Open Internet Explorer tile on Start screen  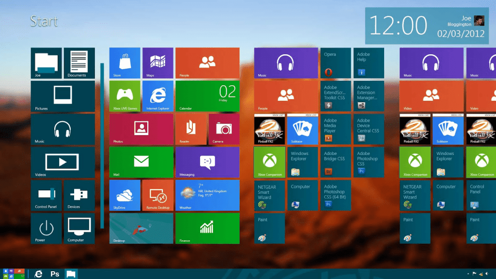tap(158, 96)
